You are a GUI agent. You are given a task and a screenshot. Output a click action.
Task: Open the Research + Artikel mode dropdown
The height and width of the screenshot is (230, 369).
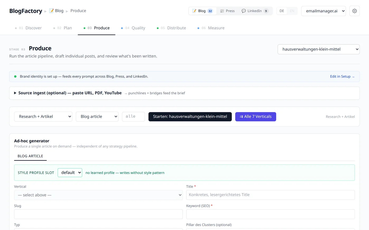tap(43, 117)
